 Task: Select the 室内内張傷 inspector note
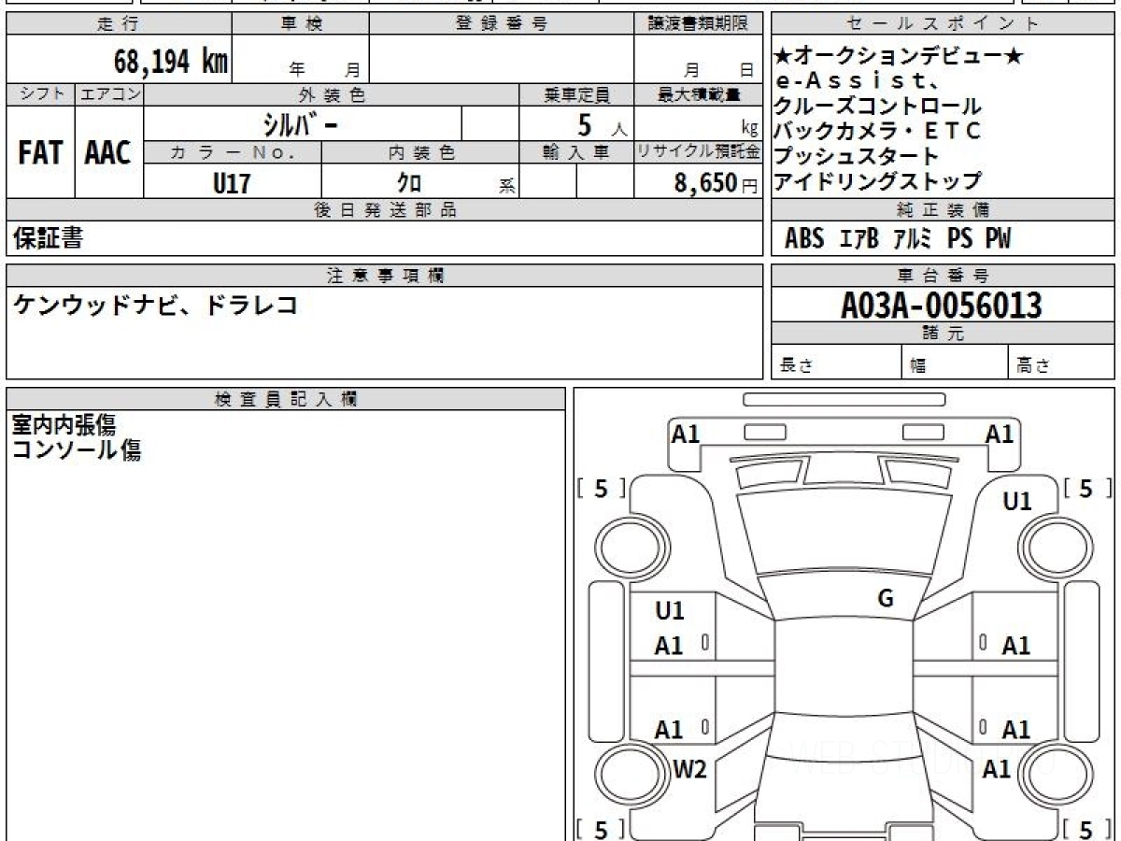tap(64, 426)
